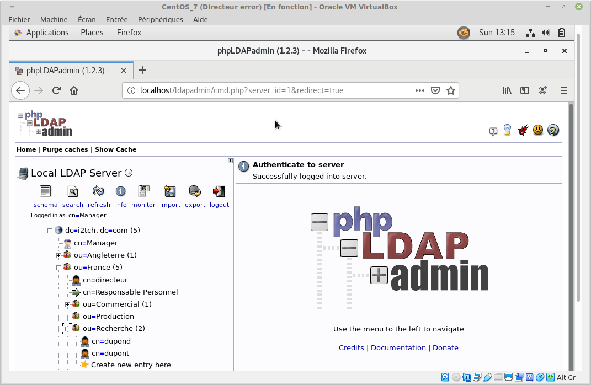Open page actions three-dot menu
591x385 pixels.
tap(419, 90)
